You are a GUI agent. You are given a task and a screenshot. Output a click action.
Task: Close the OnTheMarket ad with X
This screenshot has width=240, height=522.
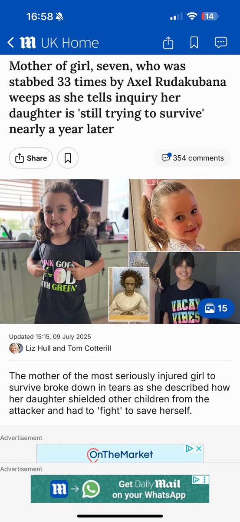(199, 448)
